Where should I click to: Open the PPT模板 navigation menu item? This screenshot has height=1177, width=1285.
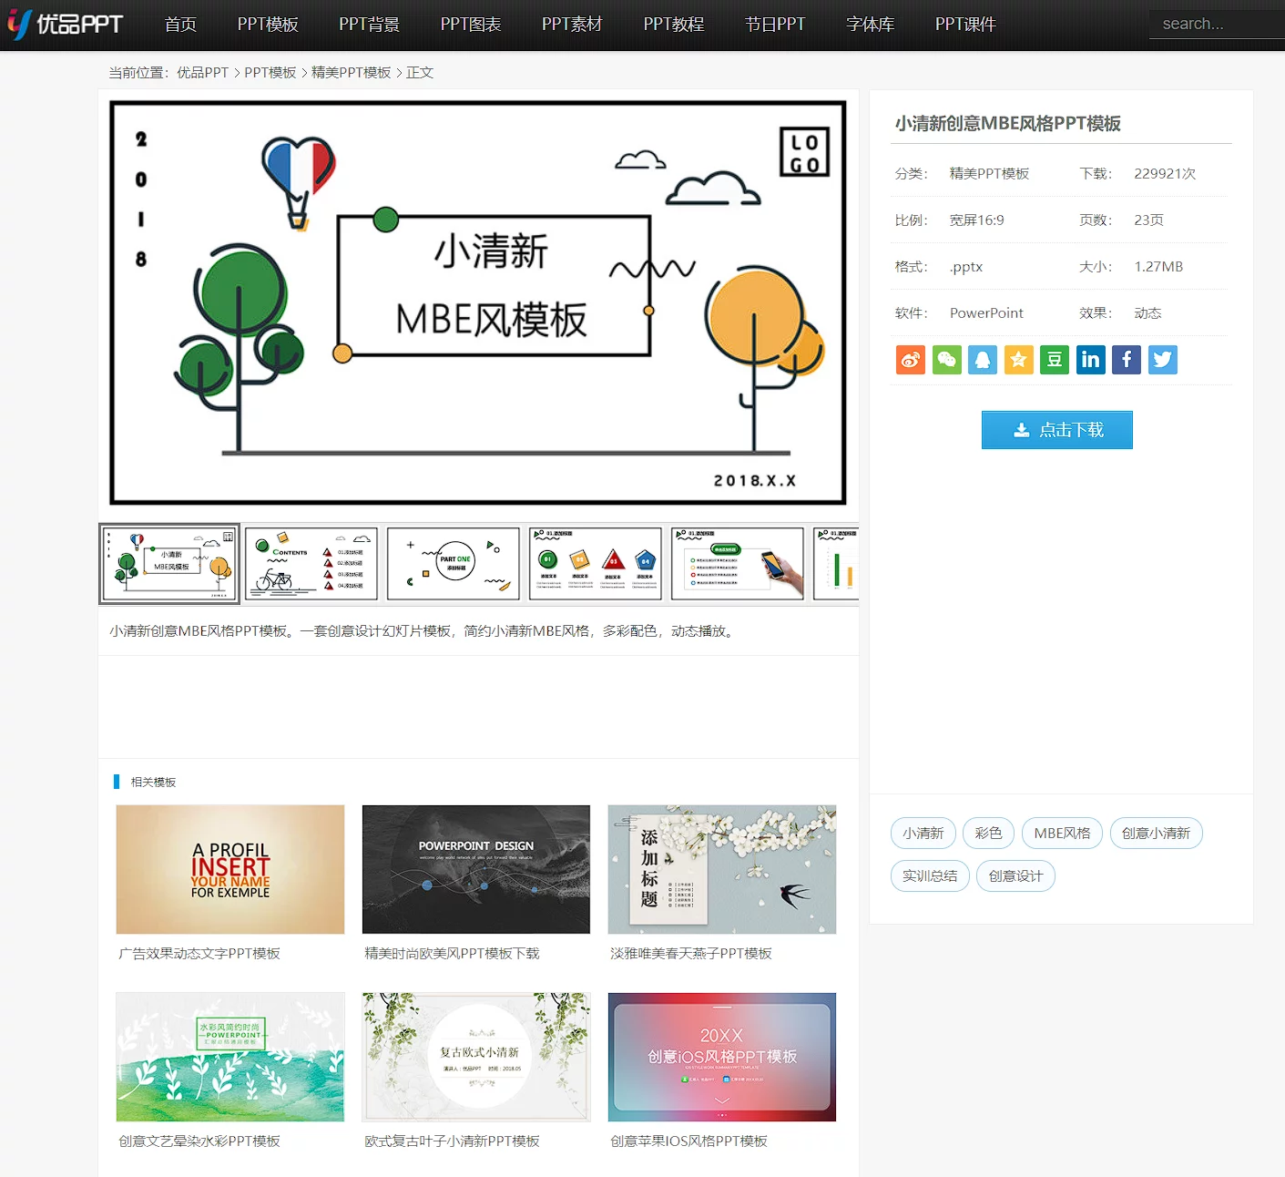268,25
